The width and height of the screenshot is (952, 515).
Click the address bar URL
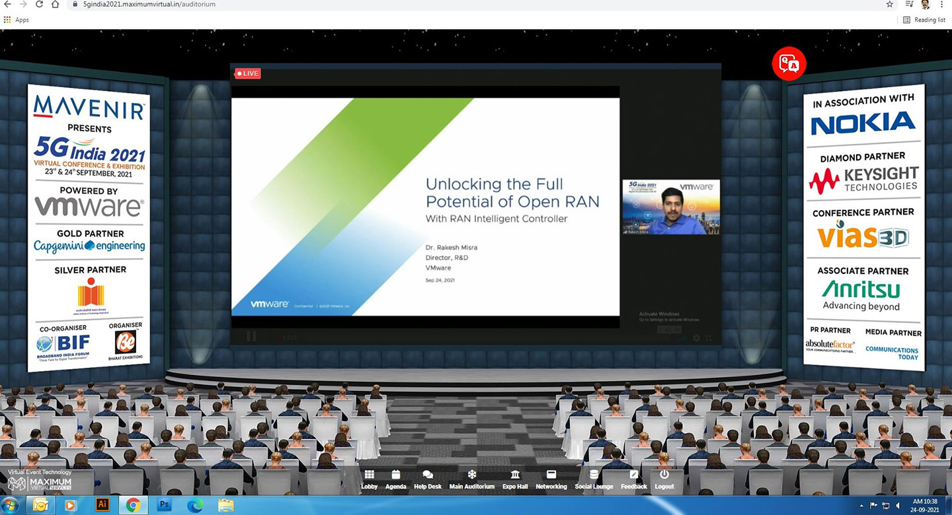click(x=149, y=4)
